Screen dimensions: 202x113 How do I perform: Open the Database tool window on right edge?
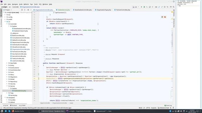(174, 13)
